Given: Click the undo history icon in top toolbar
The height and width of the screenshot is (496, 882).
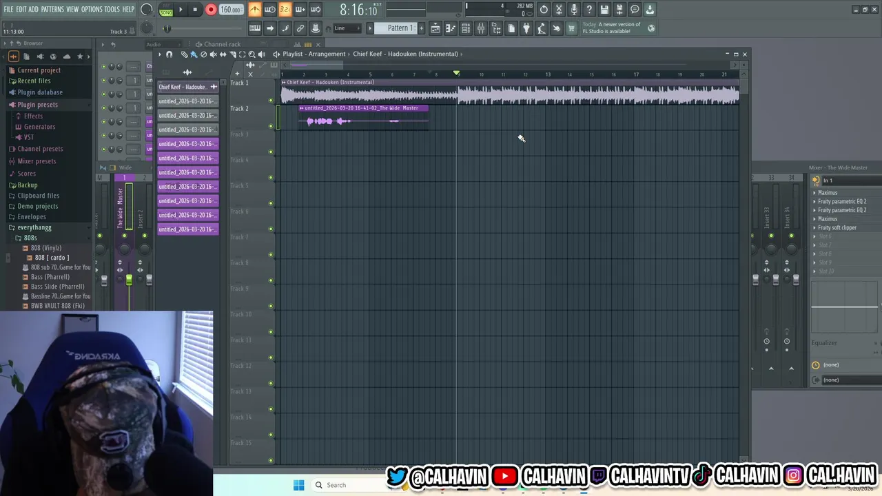Looking at the screenshot, I should point(544,10).
